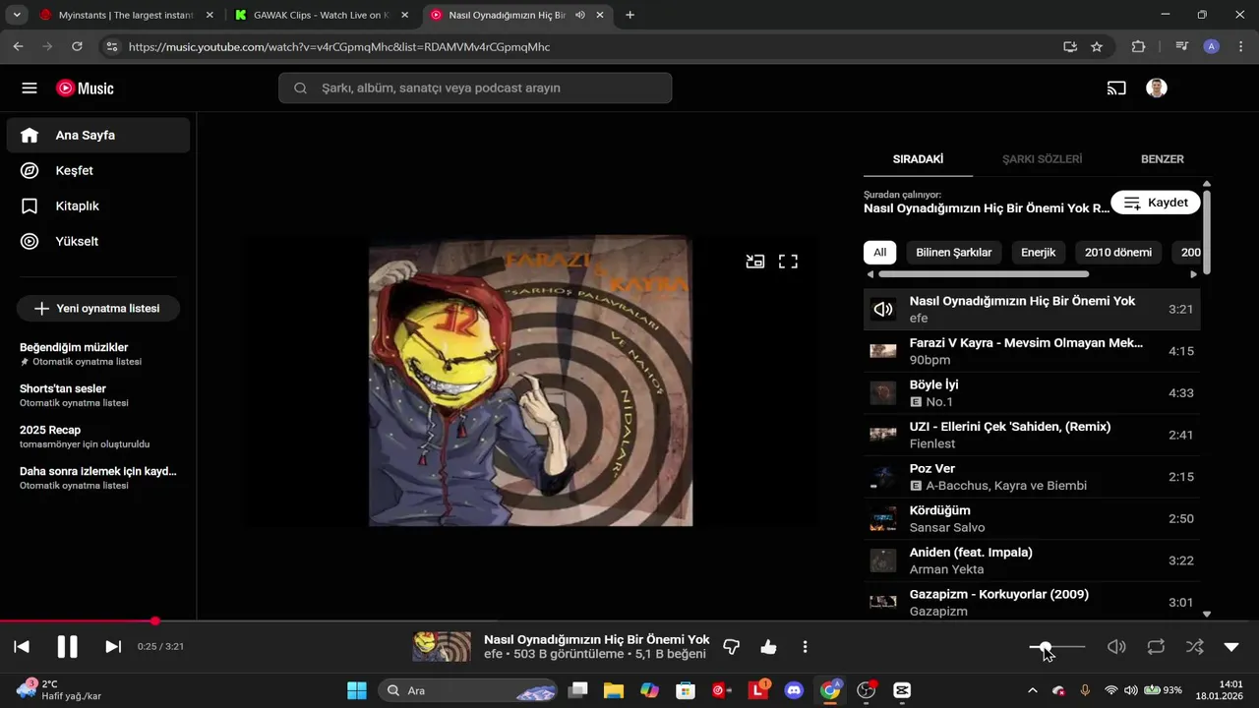
Task: Adjust the volume slider
Action: click(x=1057, y=647)
